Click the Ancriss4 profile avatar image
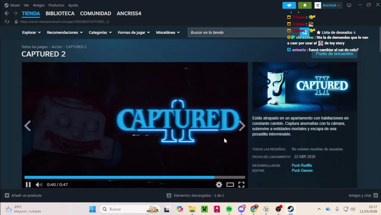 318,5
